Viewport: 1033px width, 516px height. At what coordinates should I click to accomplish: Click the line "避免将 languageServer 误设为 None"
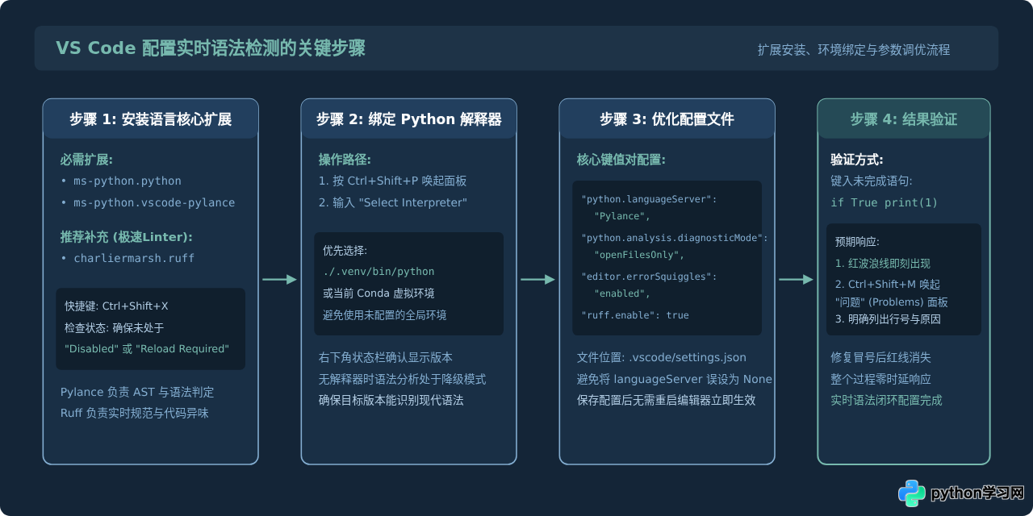675,379
